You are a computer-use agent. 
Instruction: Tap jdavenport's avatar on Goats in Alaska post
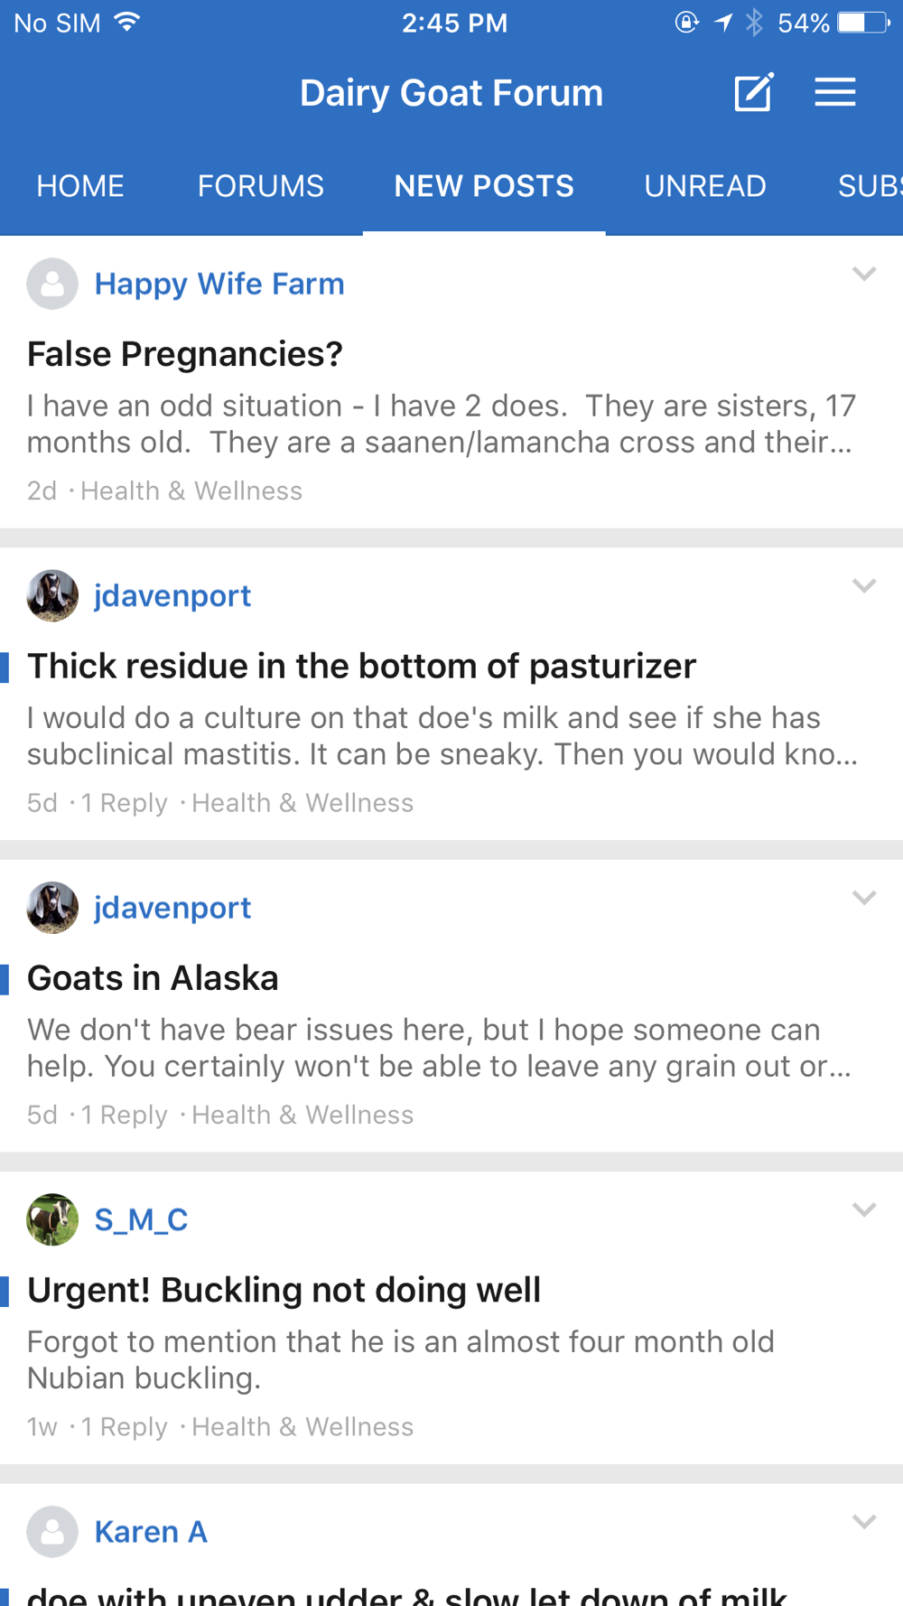[x=52, y=908]
